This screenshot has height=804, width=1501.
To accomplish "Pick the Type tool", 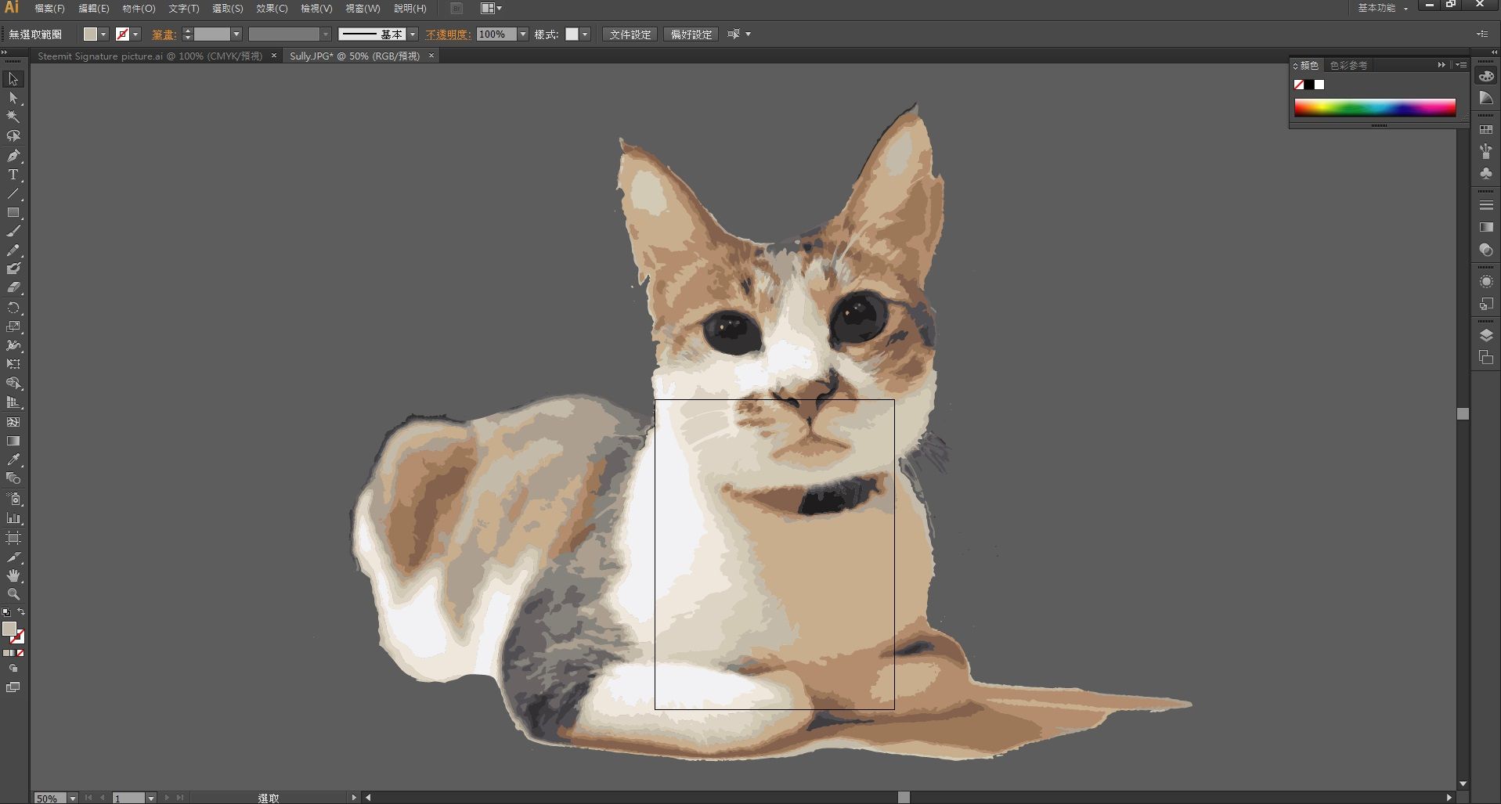I will click(x=13, y=175).
